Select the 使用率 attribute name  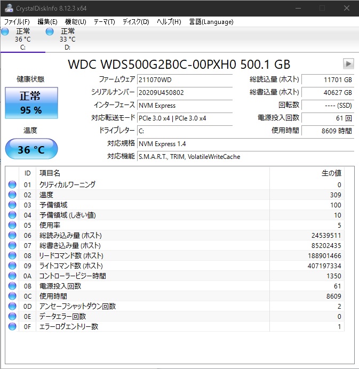[x=50, y=225]
